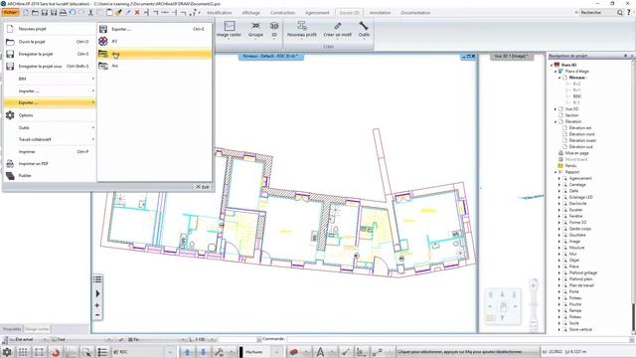Click the black color swatch beside Hachures
636x358 pixels.
[240, 352]
